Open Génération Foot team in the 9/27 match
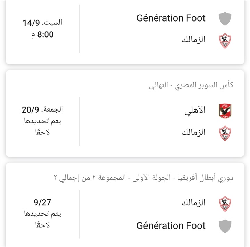Screen dimensions: 250x247 pos(171,225)
